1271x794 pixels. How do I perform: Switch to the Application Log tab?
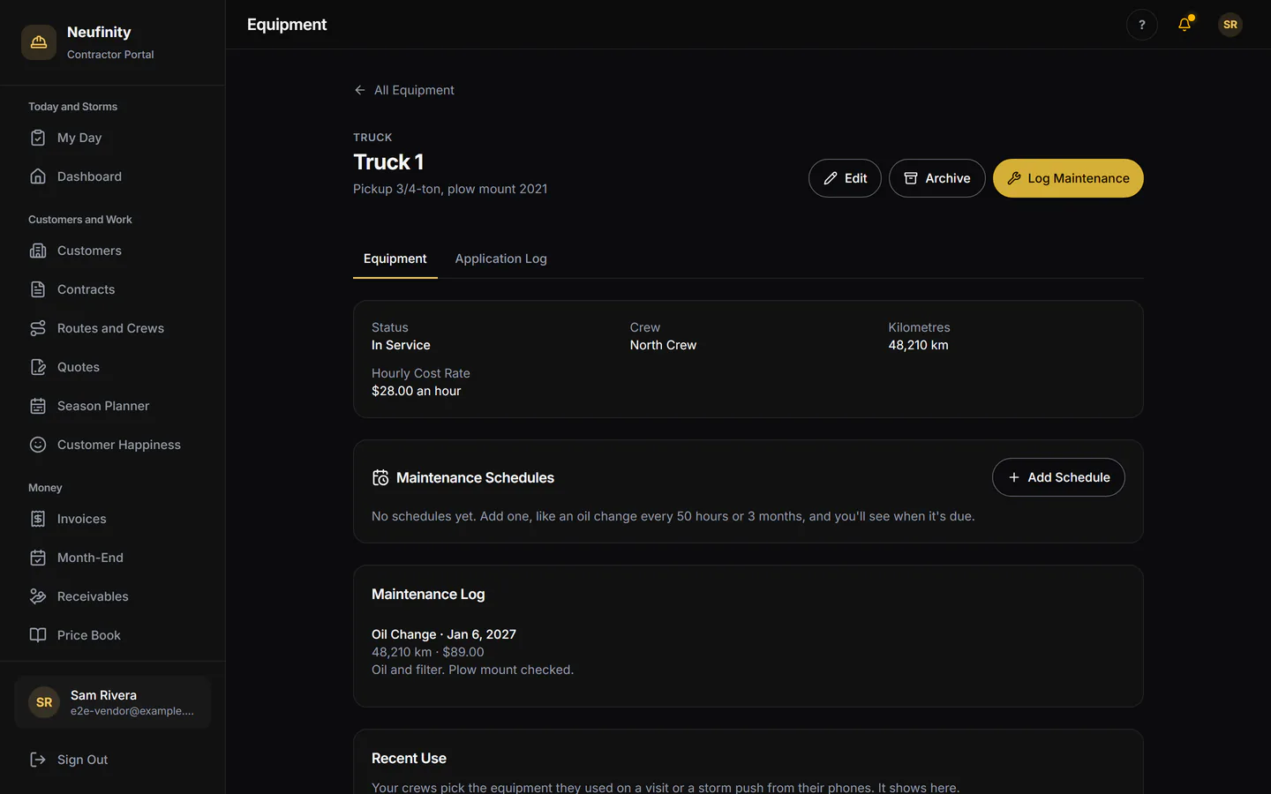pos(500,258)
